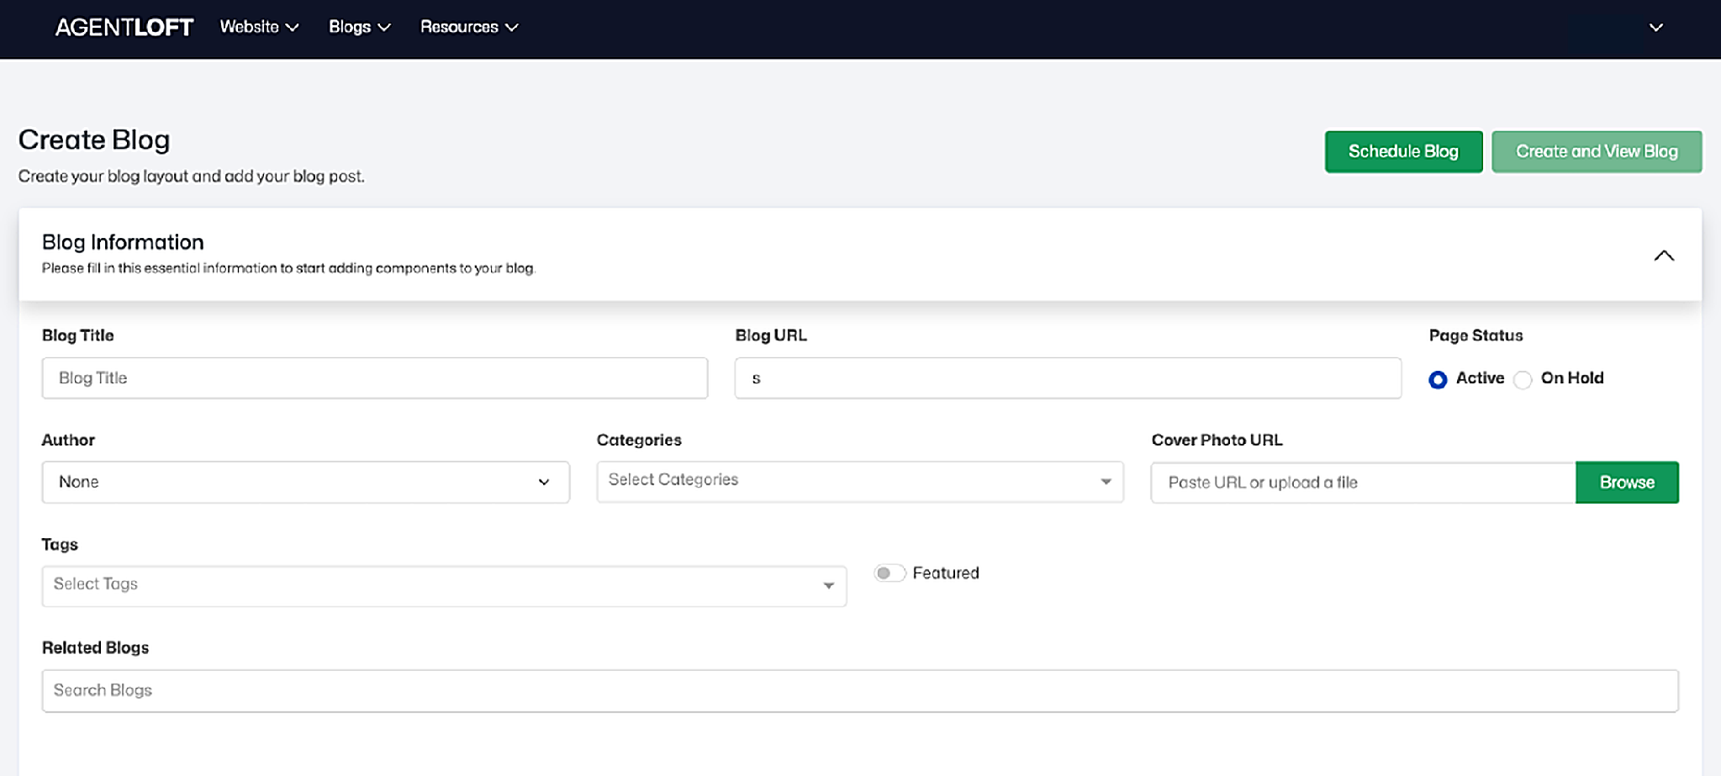Click the Schedule Blog button

[1403, 151]
